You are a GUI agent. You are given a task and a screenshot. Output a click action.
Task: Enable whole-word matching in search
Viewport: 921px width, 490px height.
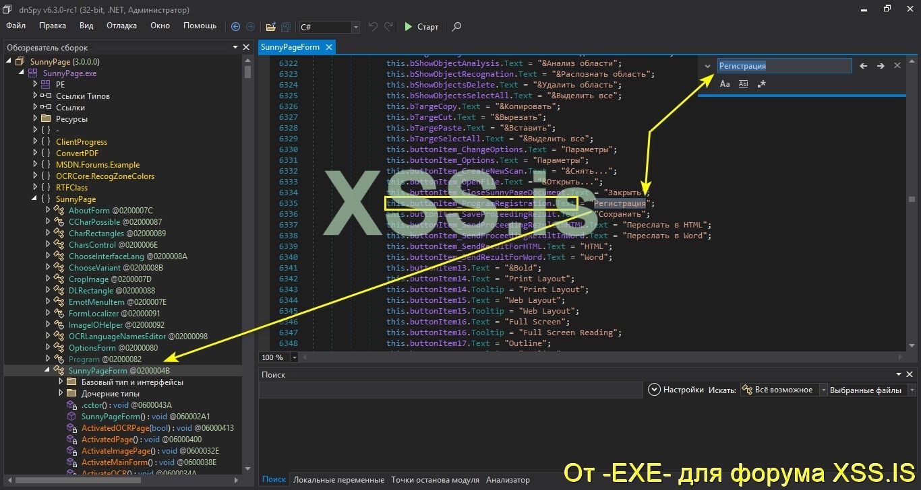pos(744,83)
